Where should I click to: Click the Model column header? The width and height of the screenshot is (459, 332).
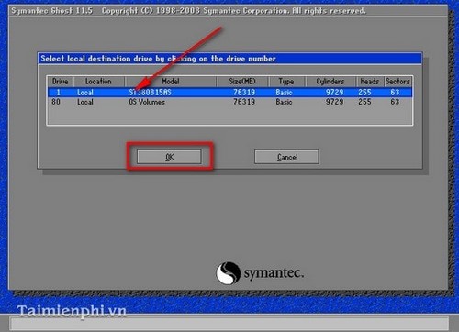tap(171, 82)
